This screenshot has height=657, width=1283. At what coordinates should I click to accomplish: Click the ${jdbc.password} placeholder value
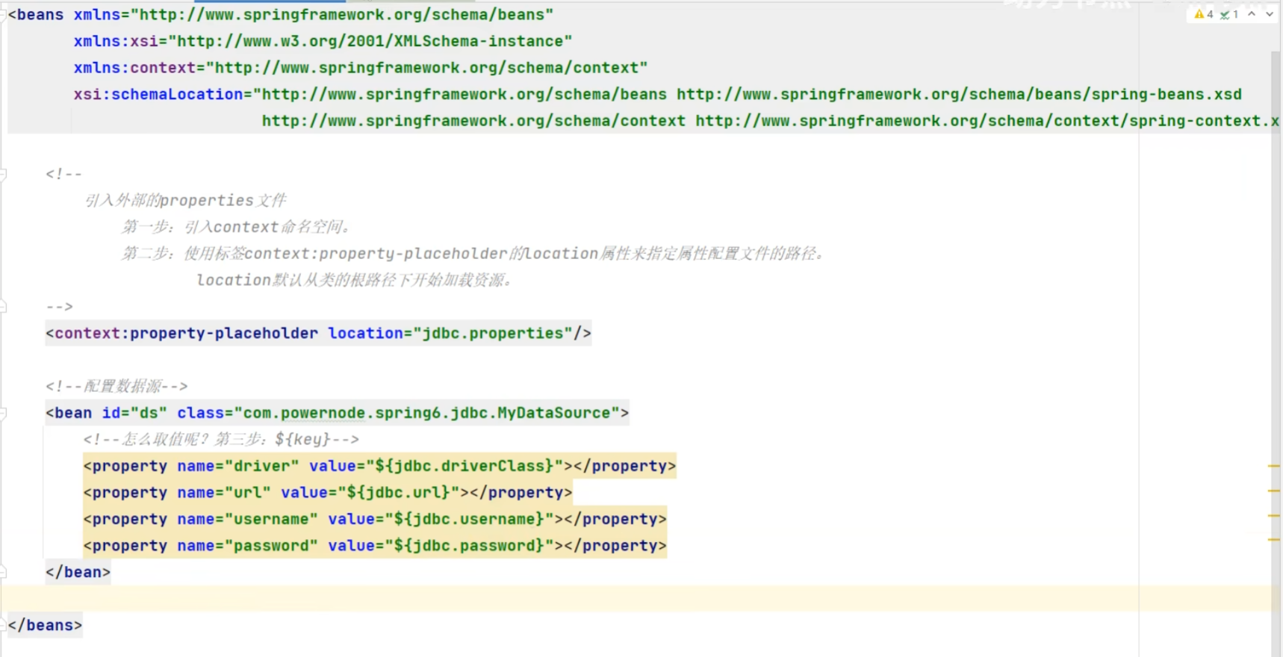pos(469,546)
